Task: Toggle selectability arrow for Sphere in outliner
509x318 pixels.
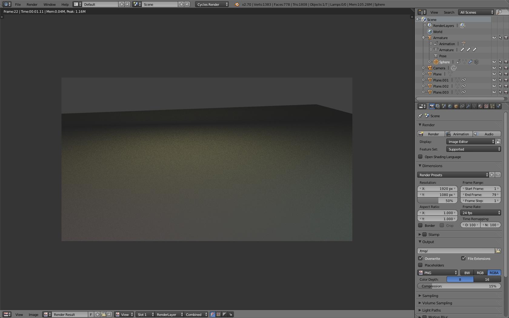Action: point(500,62)
